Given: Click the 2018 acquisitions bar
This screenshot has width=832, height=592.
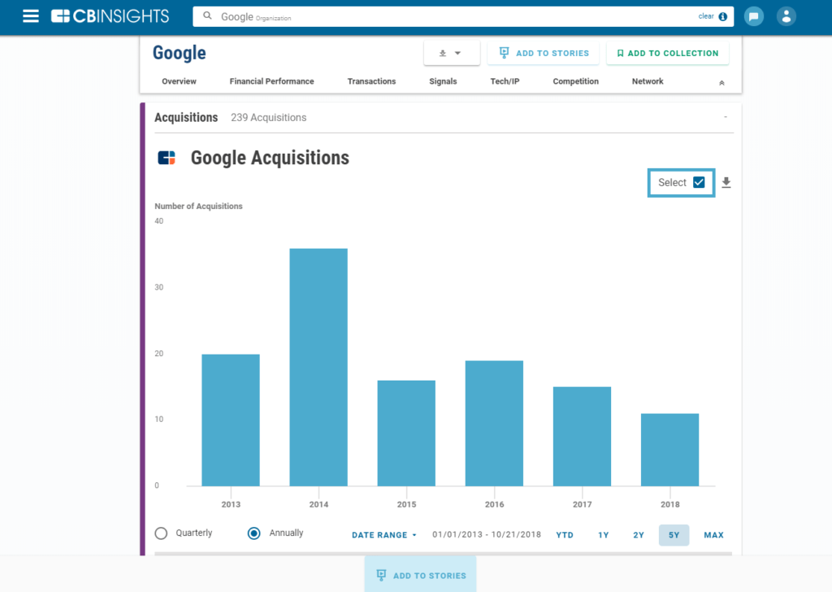Looking at the screenshot, I should coord(669,450).
